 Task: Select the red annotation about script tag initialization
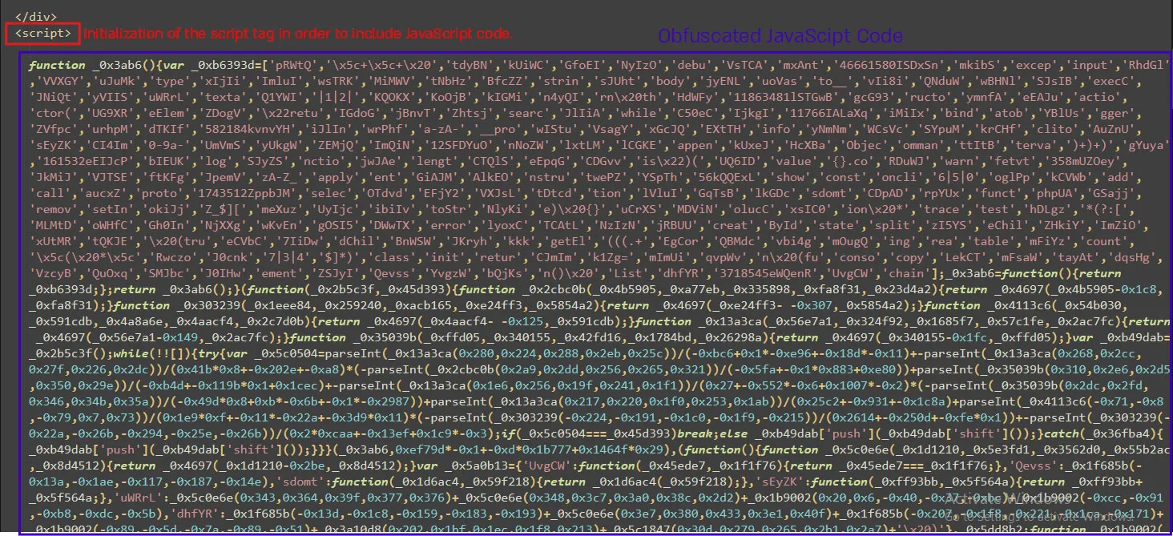(296, 34)
